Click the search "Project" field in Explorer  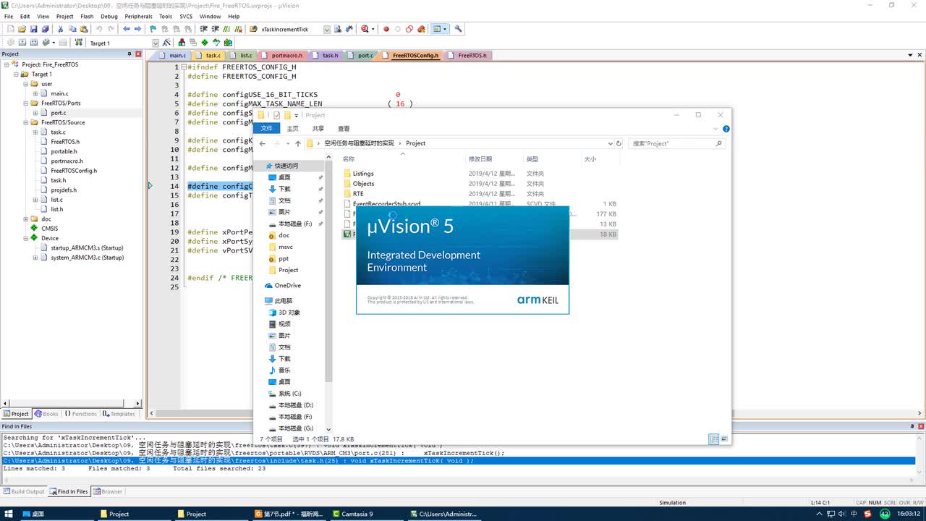pos(676,143)
